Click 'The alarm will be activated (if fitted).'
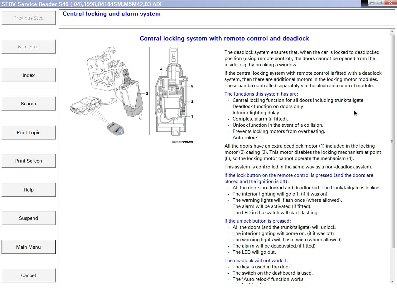 click(x=272, y=206)
